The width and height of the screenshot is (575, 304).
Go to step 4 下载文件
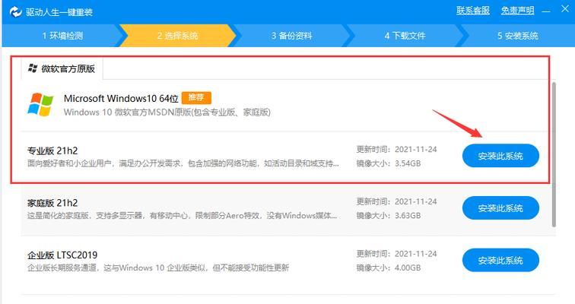click(405, 36)
